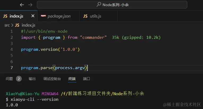Click the MINGW64 text in terminal prompt
This screenshot has height=109, width=203.
click(50, 94)
